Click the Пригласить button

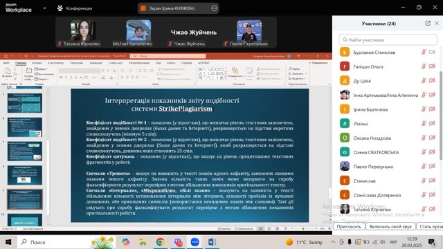(x=349, y=226)
